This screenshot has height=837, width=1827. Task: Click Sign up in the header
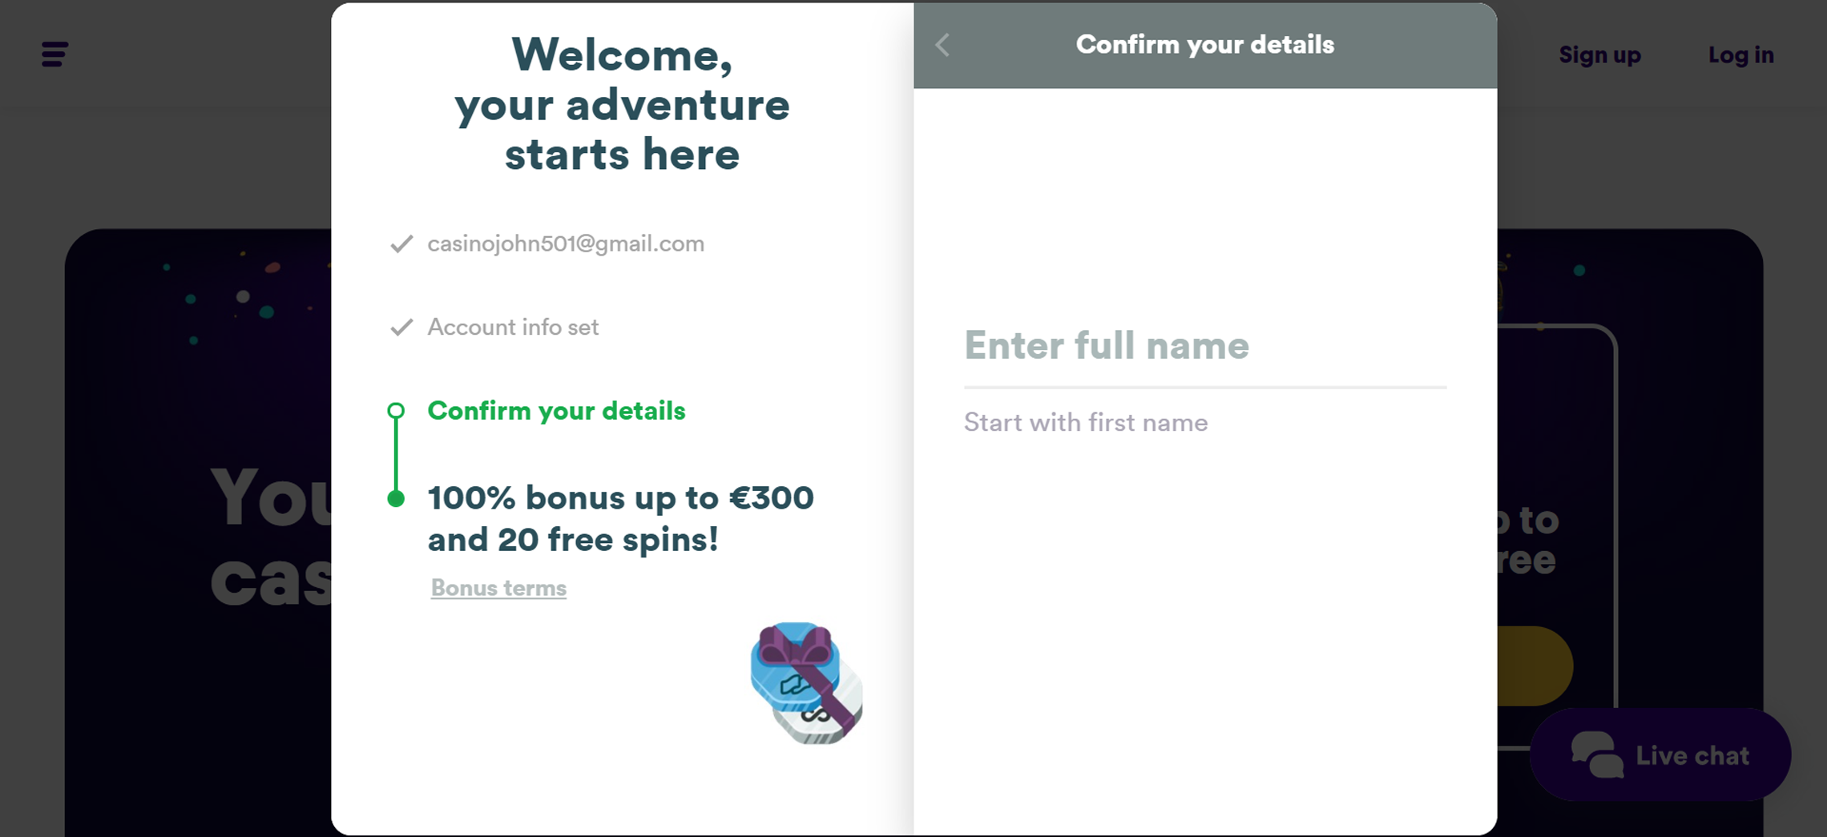[x=1600, y=54]
